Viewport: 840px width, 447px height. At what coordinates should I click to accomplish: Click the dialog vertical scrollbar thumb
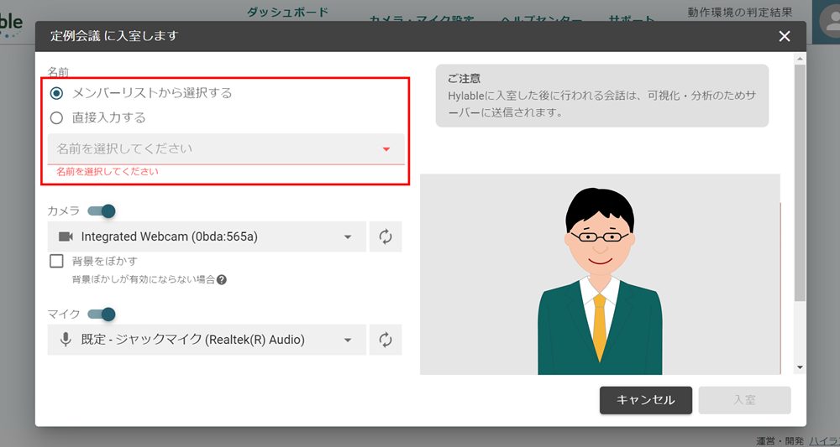(x=800, y=182)
